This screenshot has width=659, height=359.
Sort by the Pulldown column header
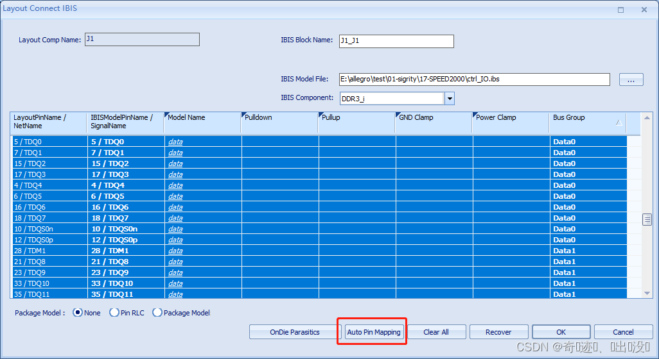(279, 122)
